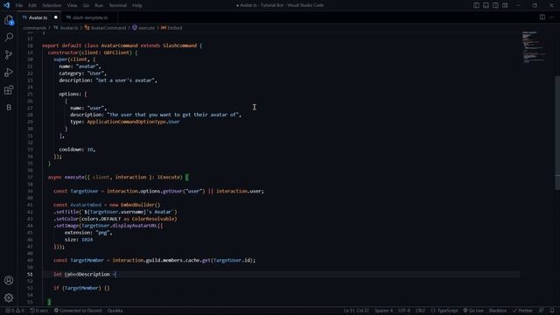The width and height of the screenshot is (560, 315).
Task: Click 'Connected to Discord' status item
Action: (x=78, y=311)
